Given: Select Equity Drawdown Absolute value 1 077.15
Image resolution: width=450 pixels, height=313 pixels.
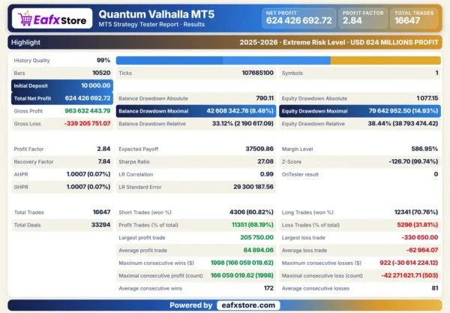Looking at the screenshot, I should click(x=427, y=98).
